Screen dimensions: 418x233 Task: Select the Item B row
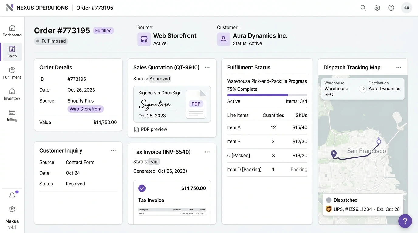(267, 141)
